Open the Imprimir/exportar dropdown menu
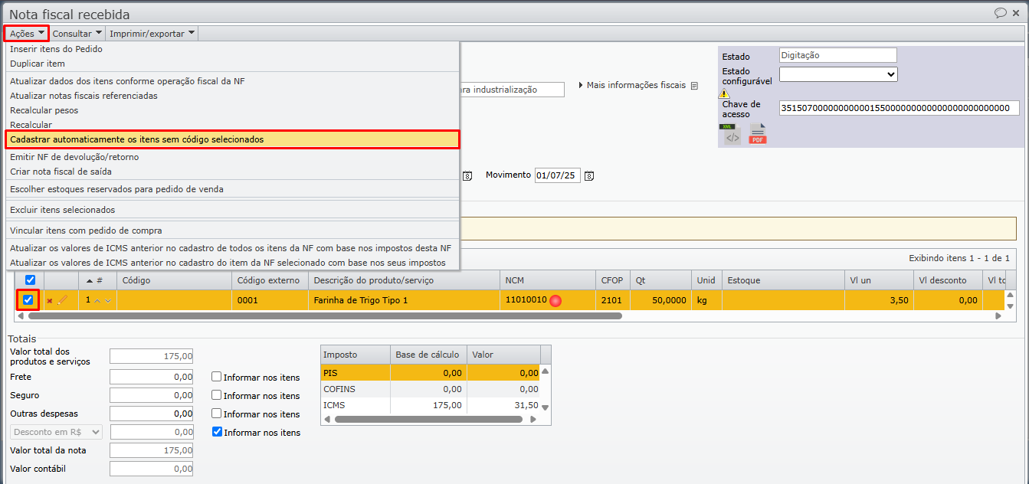1029x484 pixels. click(152, 33)
